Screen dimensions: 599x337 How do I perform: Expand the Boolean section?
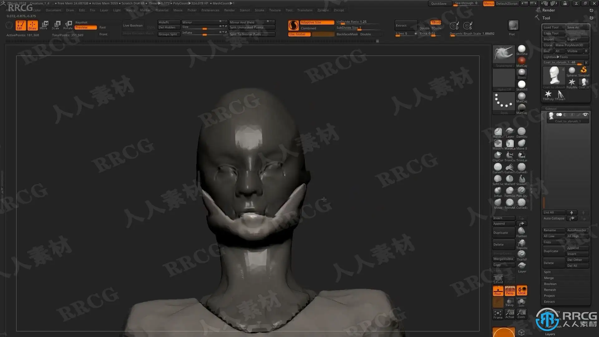tap(550, 284)
